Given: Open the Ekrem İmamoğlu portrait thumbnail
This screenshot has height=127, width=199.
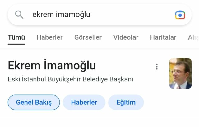Looking at the screenshot, I should coord(180,73).
